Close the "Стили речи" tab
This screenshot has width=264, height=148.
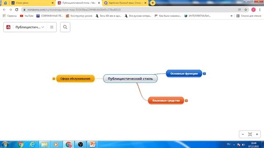tap(52, 3)
